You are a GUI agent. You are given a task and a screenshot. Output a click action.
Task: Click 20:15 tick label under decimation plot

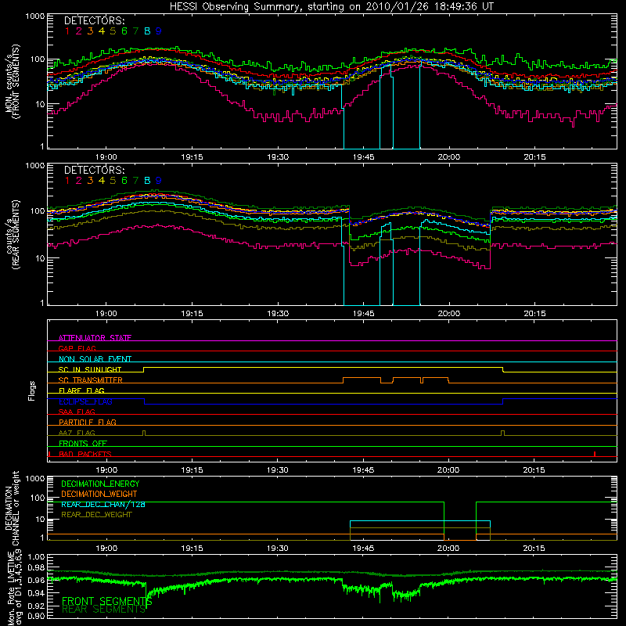point(534,549)
